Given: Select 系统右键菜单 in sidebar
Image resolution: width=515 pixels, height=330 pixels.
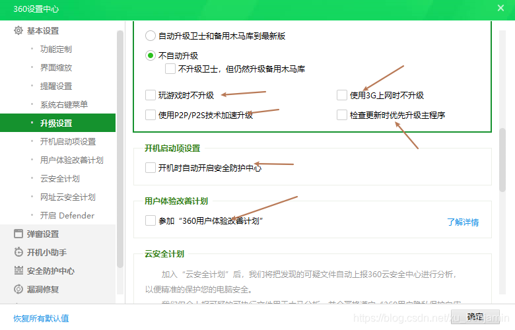Looking at the screenshot, I should tap(64, 104).
